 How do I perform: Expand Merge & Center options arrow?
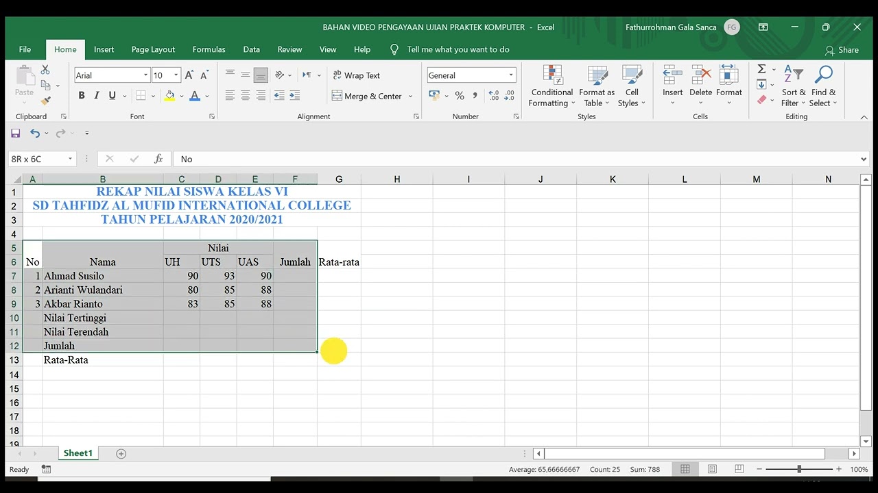click(411, 96)
